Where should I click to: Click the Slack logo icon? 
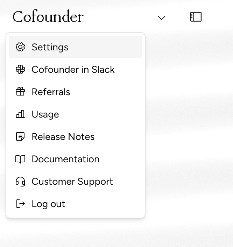click(x=21, y=70)
